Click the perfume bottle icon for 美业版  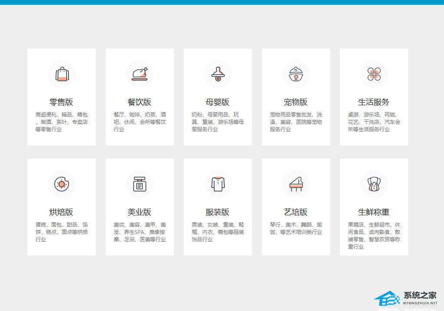[140, 184]
